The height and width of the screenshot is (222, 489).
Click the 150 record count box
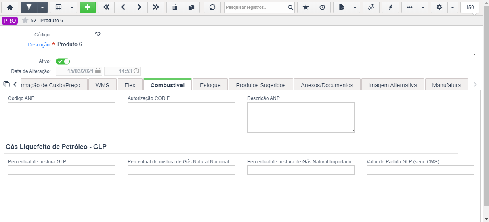[x=470, y=7]
